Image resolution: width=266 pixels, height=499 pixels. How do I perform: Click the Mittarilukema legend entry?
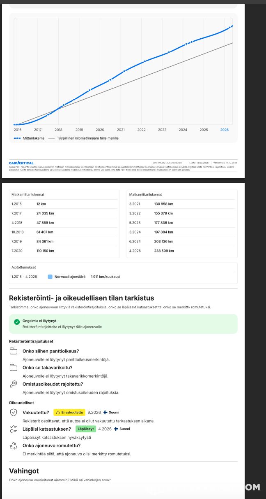[29, 138]
